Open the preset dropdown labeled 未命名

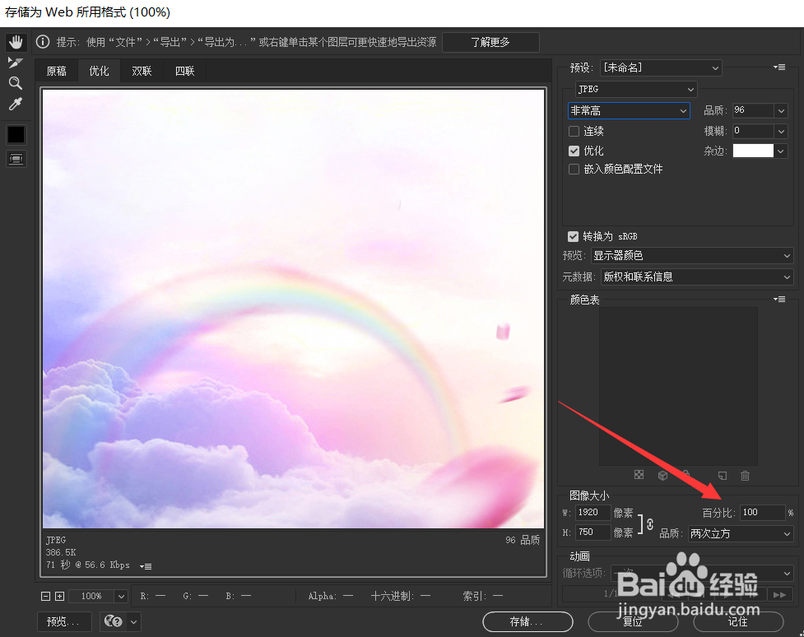pos(661,67)
